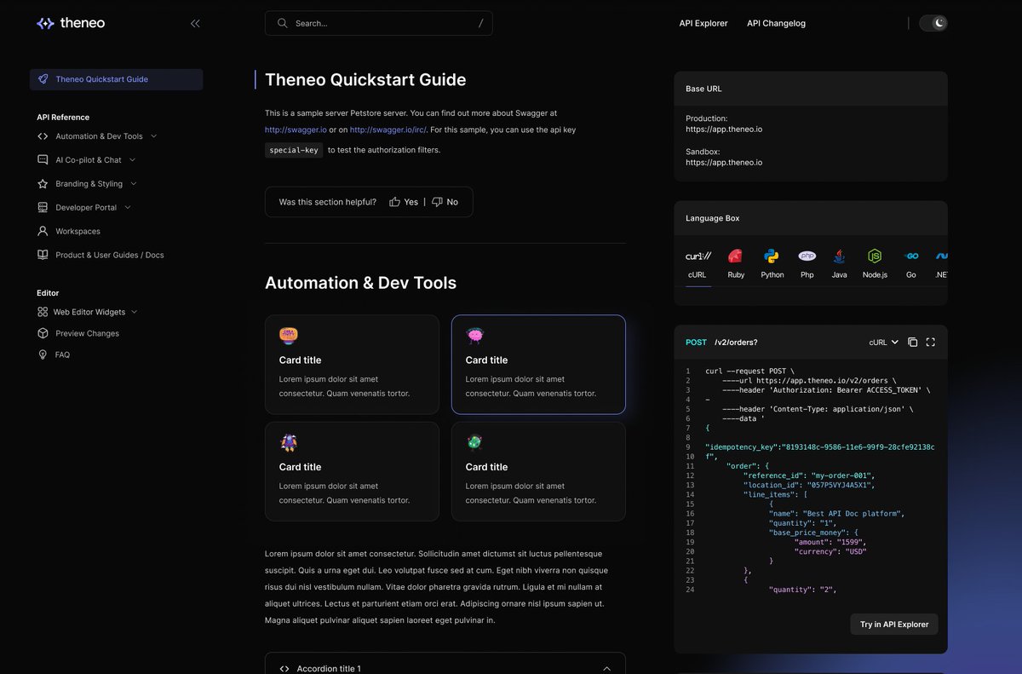Expand Branding & Styling sidebar chevron
The image size is (1022, 674).
134,183
